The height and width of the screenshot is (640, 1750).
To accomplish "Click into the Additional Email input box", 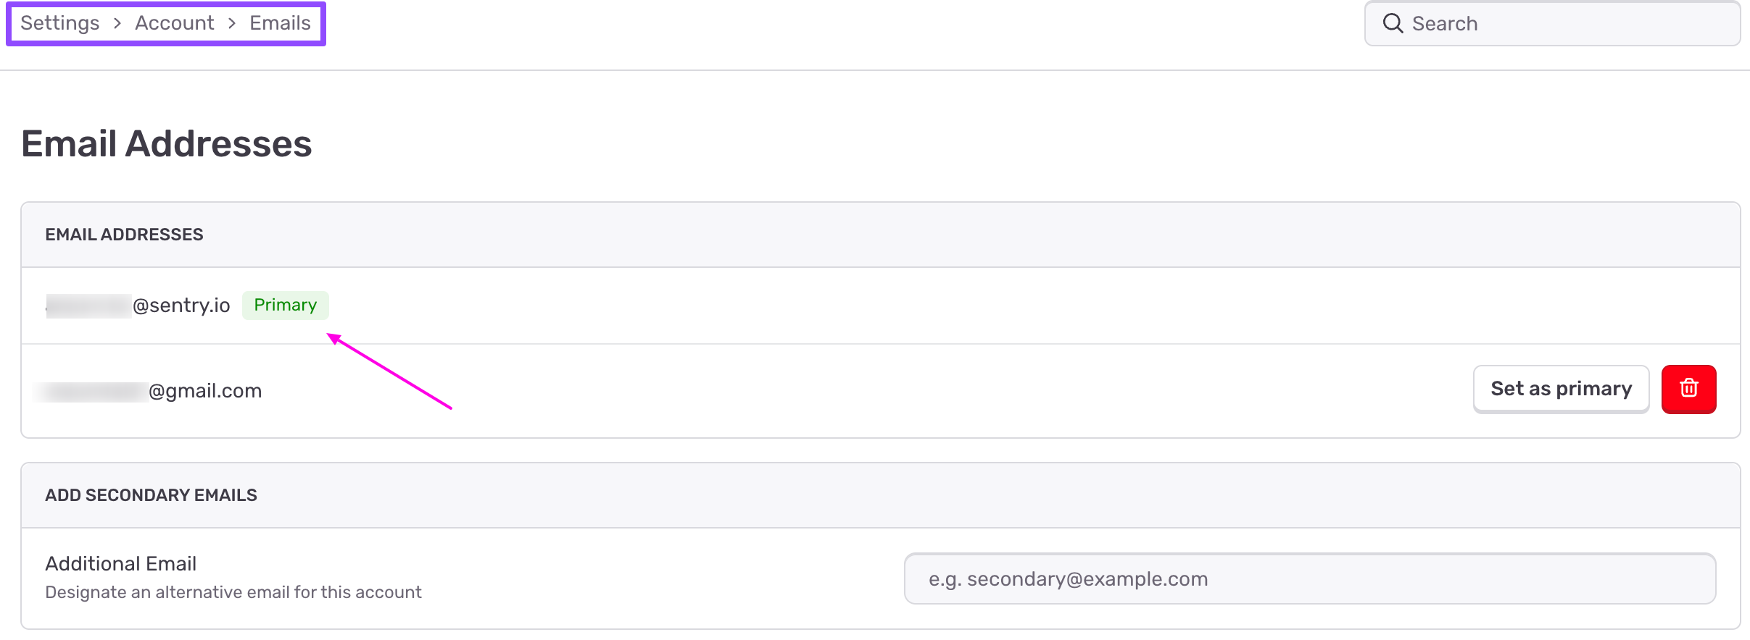I will [x=1309, y=578].
